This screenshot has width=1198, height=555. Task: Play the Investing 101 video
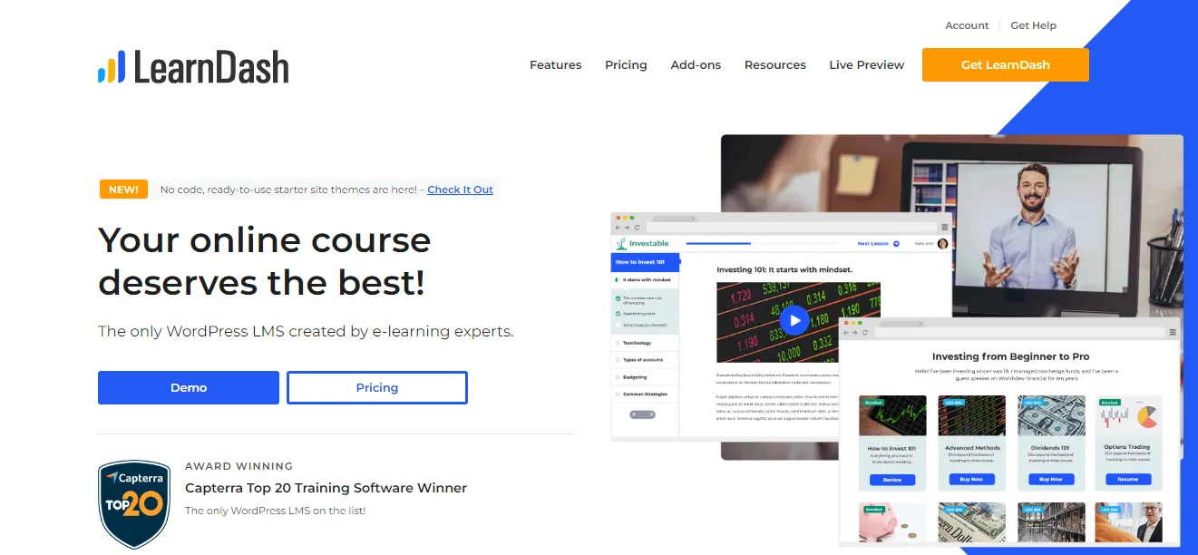click(x=794, y=320)
